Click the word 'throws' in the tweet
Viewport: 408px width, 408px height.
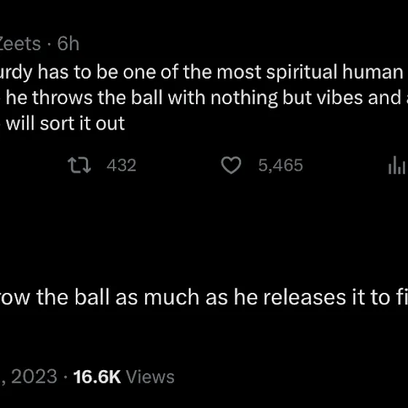(x=62, y=98)
